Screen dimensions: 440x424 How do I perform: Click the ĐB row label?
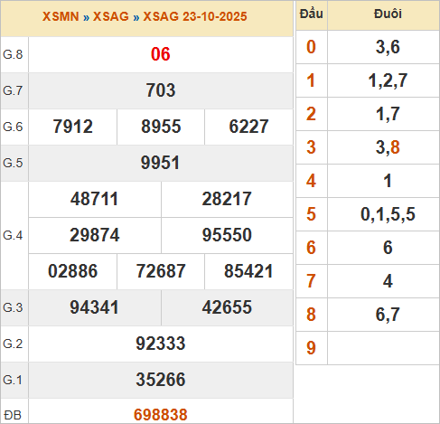13,416
